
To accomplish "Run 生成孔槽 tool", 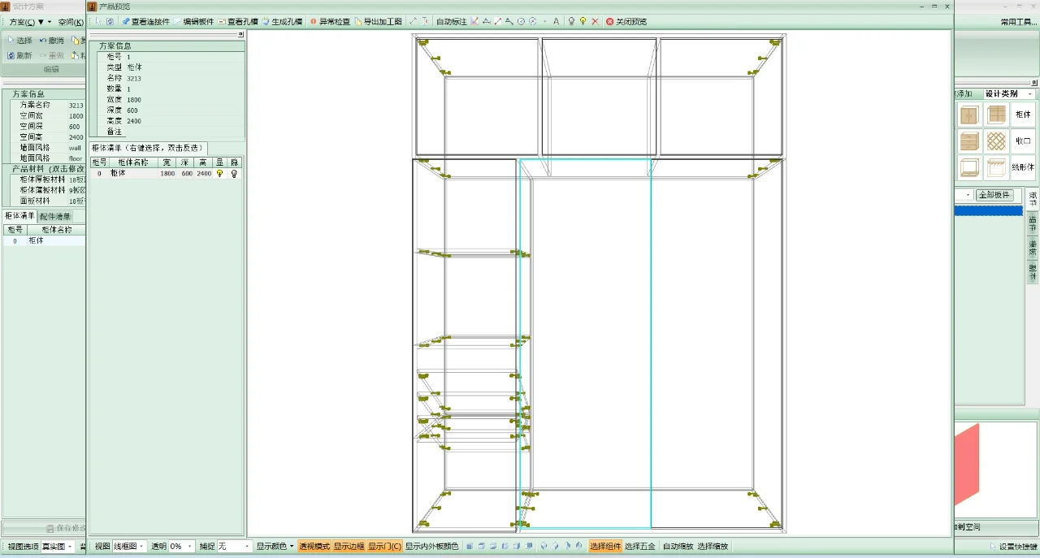I will (282, 22).
